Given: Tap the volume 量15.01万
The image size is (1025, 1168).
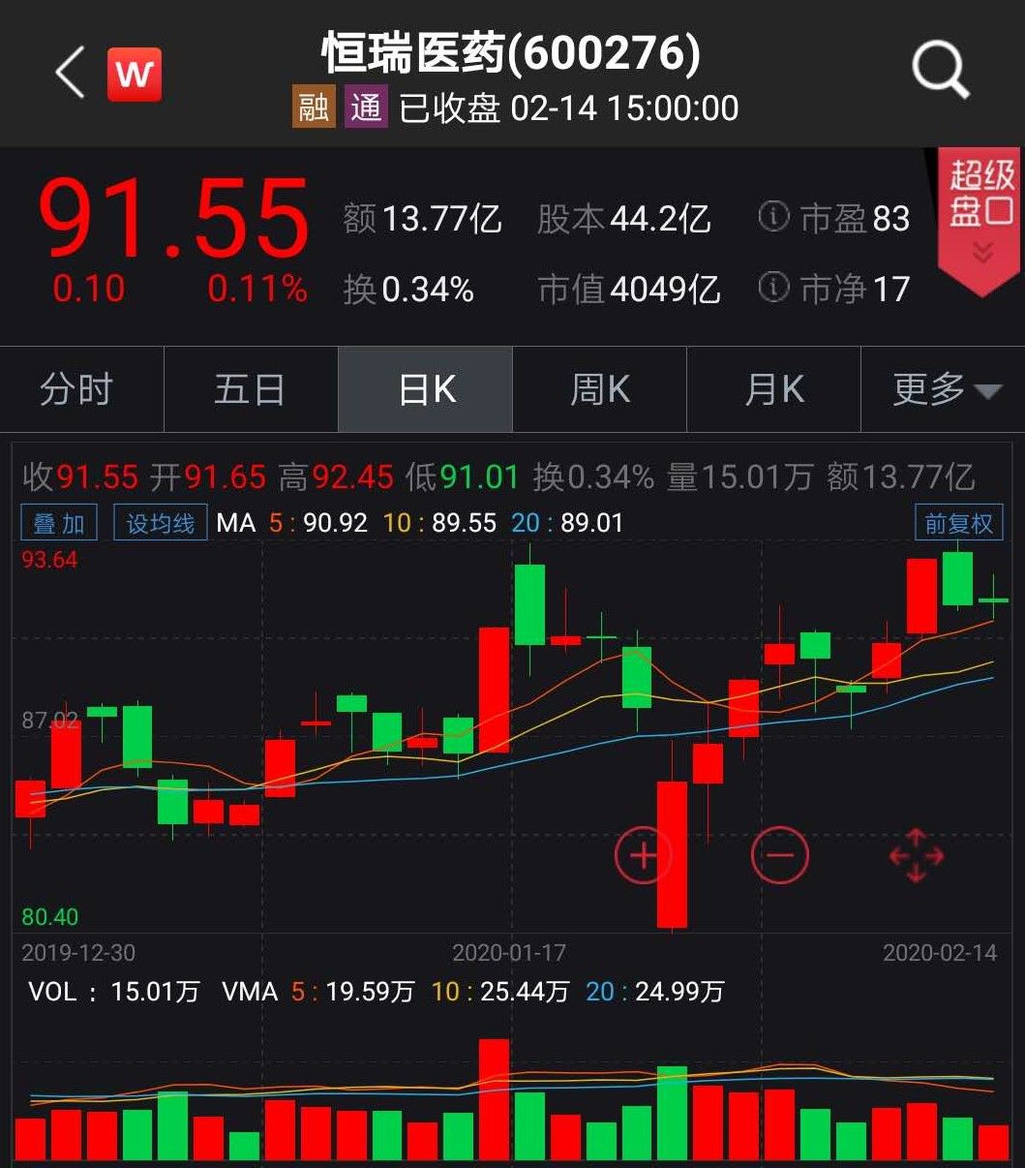Looking at the screenshot, I should (x=739, y=476).
